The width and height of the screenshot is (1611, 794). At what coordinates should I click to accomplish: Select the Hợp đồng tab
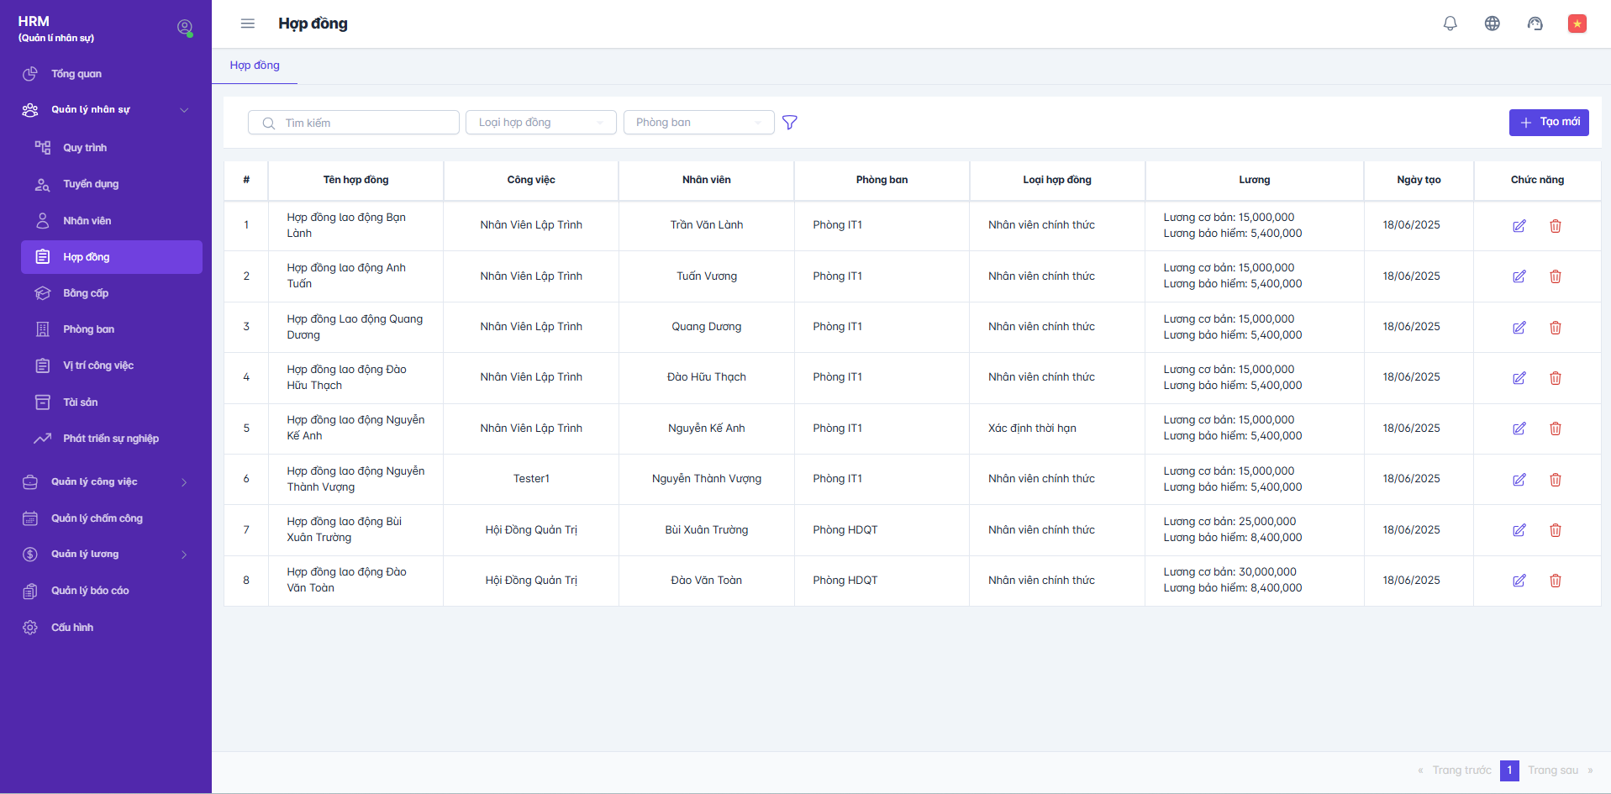(x=255, y=66)
